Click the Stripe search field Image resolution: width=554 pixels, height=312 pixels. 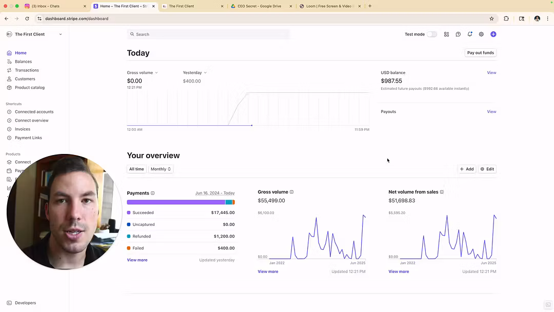(208, 34)
